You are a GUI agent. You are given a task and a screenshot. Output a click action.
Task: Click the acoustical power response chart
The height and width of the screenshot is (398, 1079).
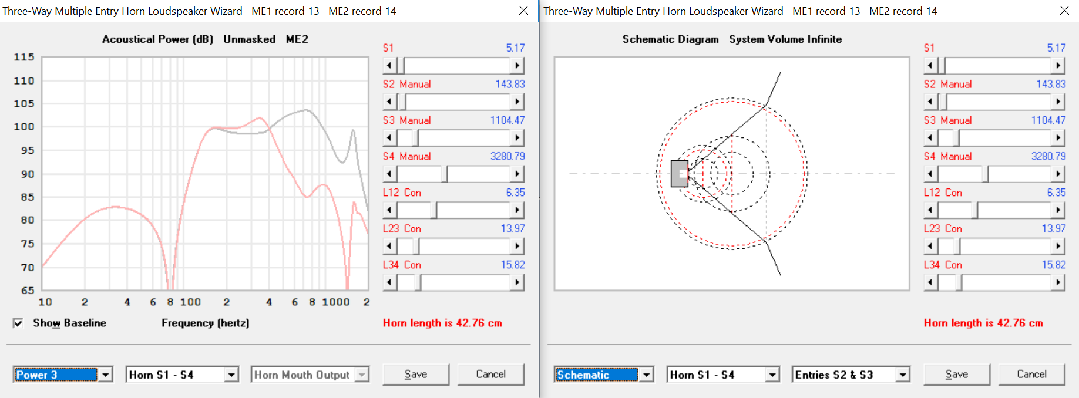coord(205,174)
